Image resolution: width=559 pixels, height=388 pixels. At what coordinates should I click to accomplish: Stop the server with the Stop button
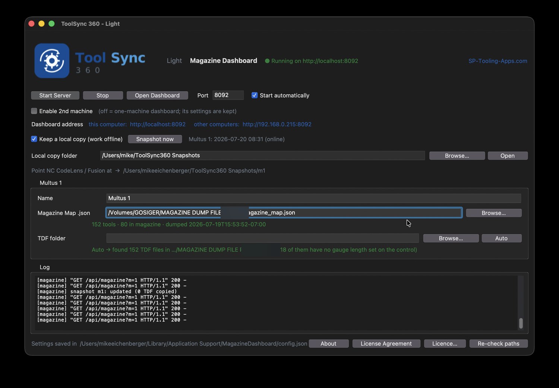tap(103, 95)
